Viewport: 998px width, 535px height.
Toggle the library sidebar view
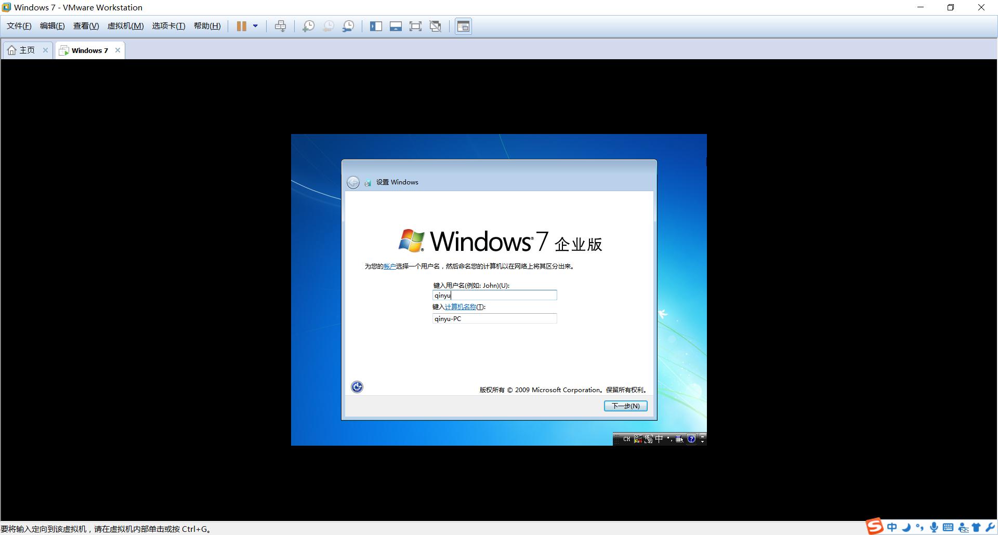tap(376, 26)
